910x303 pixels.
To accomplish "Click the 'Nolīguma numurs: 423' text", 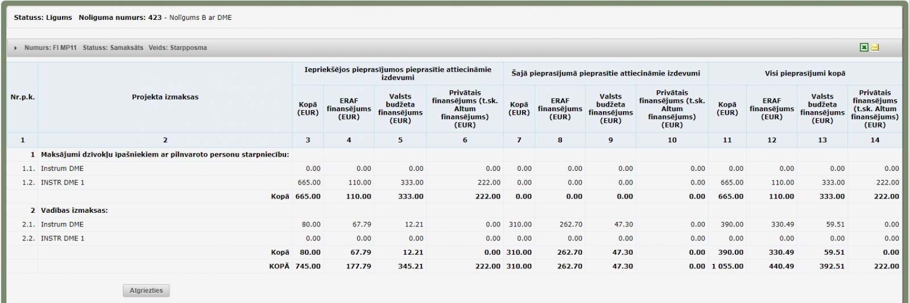I will [x=120, y=18].
